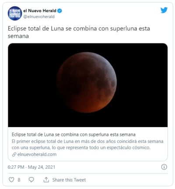The width and height of the screenshot is (175, 189).
Task: Click the card description starting El primer eclipse
Action: click(x=87, y=144)
